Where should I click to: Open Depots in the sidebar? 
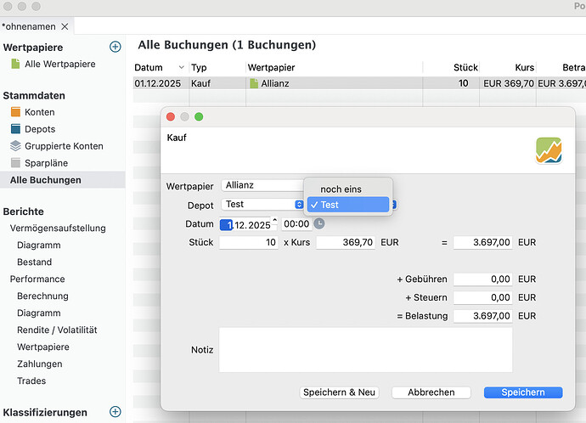[x=39, y=129]
